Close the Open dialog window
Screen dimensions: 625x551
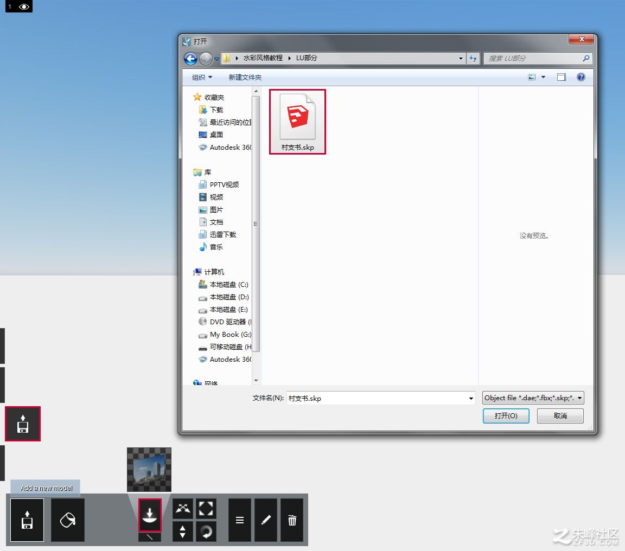(582, 39)
